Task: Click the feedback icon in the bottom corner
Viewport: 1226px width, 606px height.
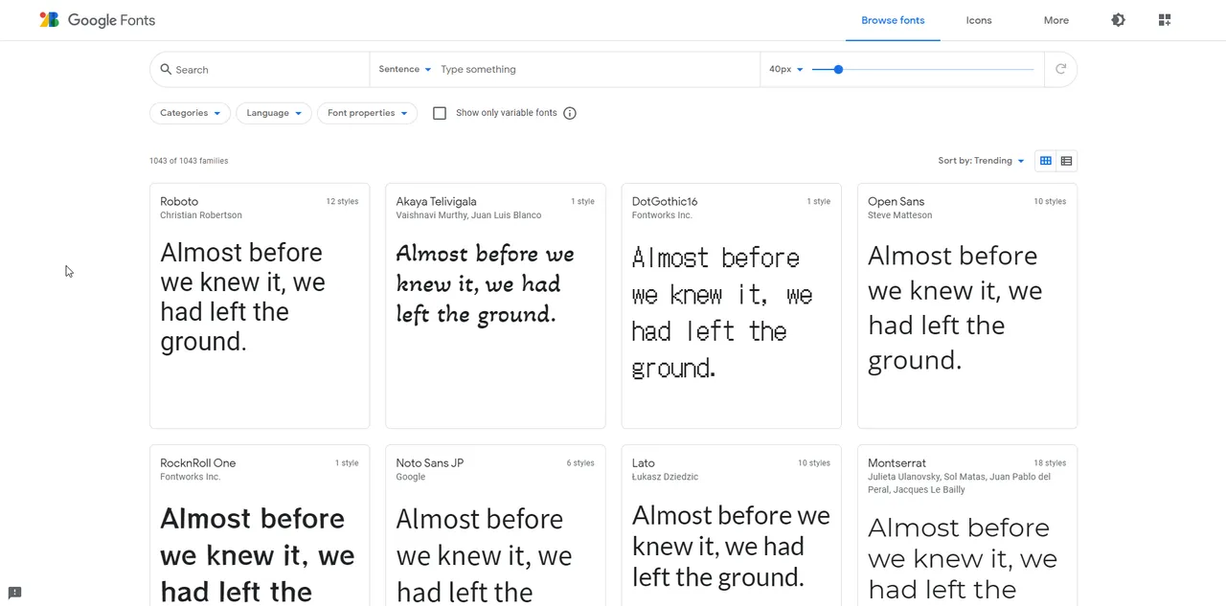Action: click(14, 593)
